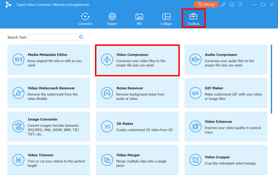Viewport: 278px width, 175px height.
Task: Click the Video Trimmer title text
Action: (x=40, y=155)
